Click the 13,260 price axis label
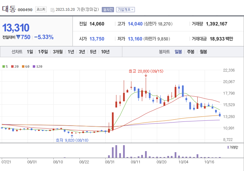Screen dimensions: 244x171 click(229, 117)
